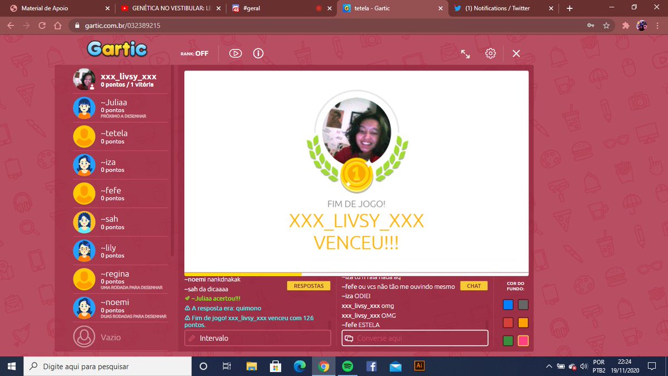Open a new browser tab
Screen dimensions: 668x376
point(569,8)
